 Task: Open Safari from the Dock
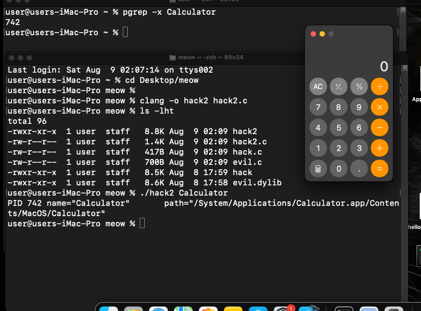click(x=158, y=309)
